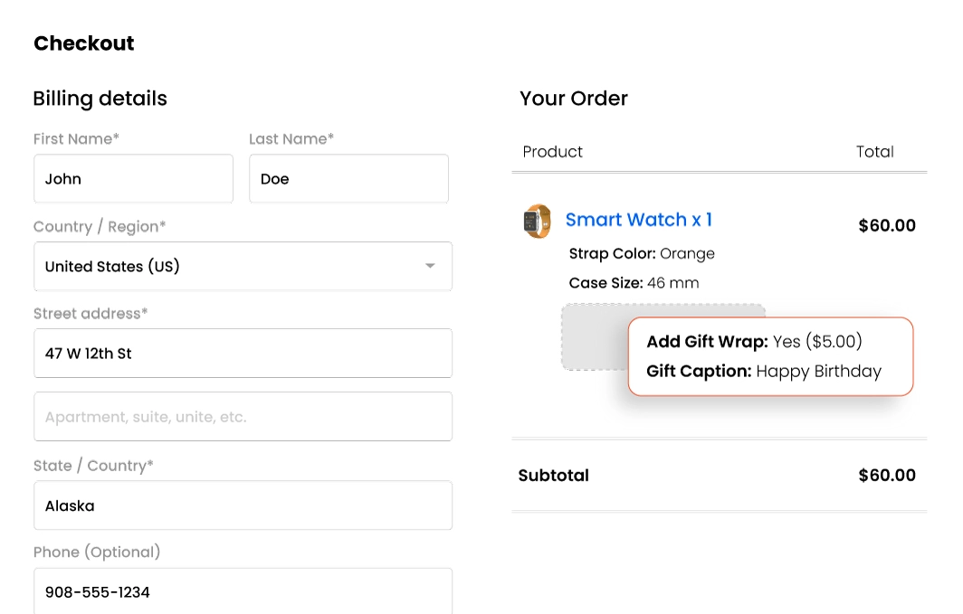
Task: Select the United States (US) country text
Action: pyautogui.click(x=112, y=267)
